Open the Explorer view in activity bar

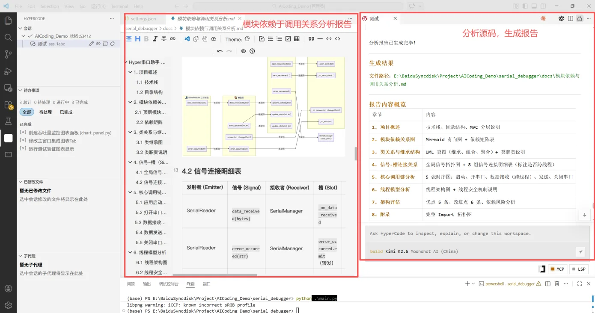[x=8, y=21]
